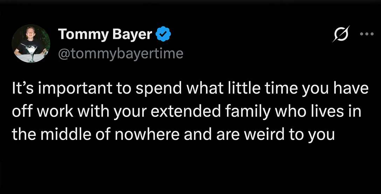The image size is (381, 194).
Task: Click the words "off work" in the post
Action: coord(42,111)
